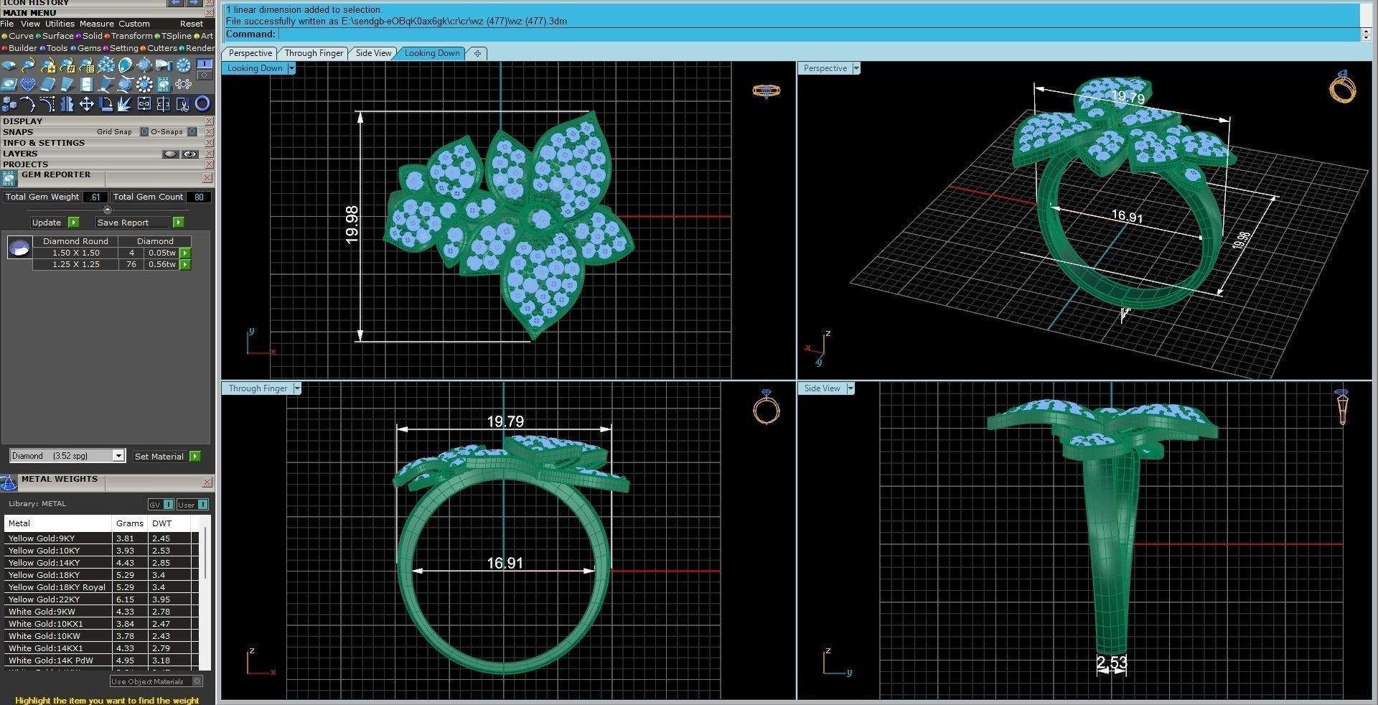Open the Looking Down viewport menu arrow
The height and width of the screenshot is (705, 1378).
pyautogui.click(x=291, y=68)
